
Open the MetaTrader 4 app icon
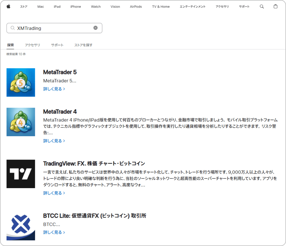[x=21, y=122]
